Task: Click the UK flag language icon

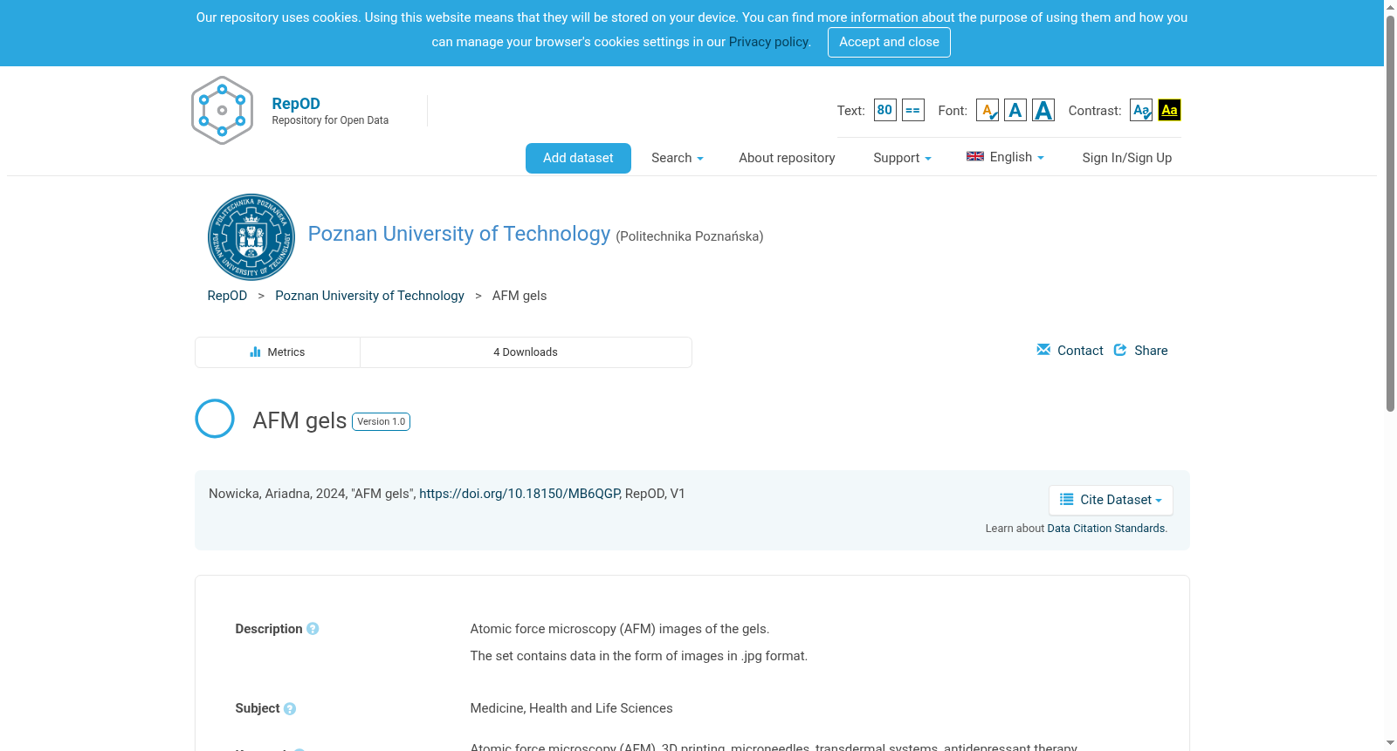Action: [x=975, y=157]
